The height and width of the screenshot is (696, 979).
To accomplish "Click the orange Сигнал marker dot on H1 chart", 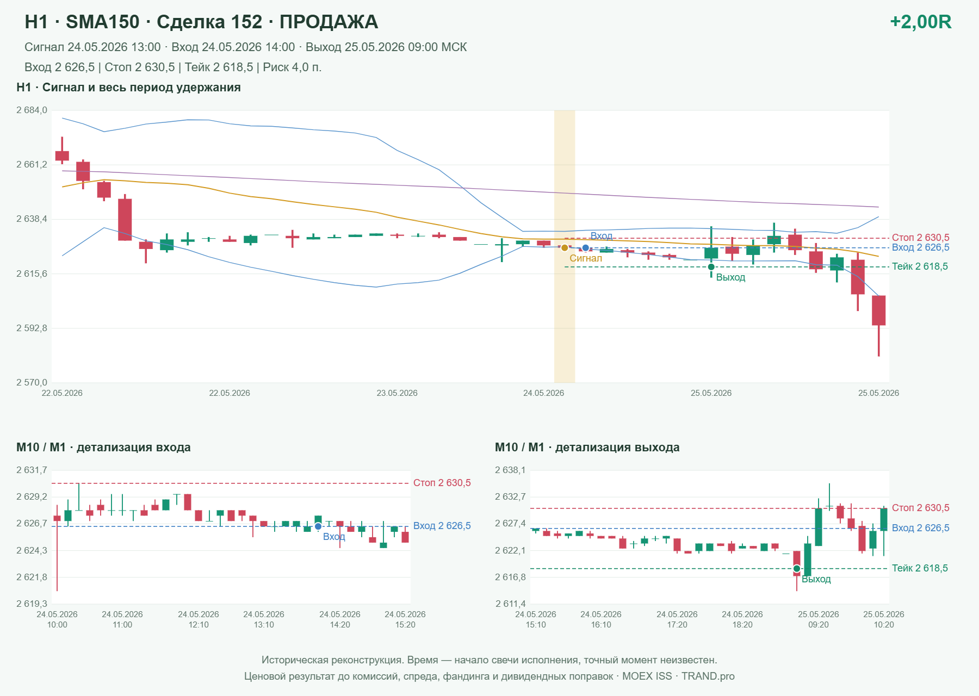I will click(x=565, y=248).
